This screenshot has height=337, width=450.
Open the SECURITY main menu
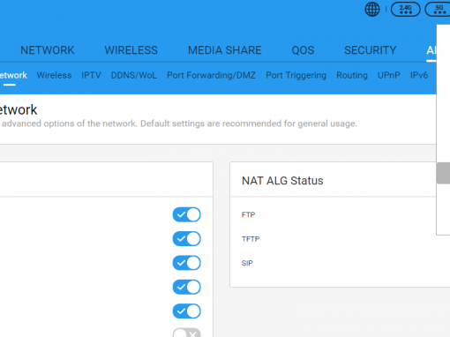371,50
